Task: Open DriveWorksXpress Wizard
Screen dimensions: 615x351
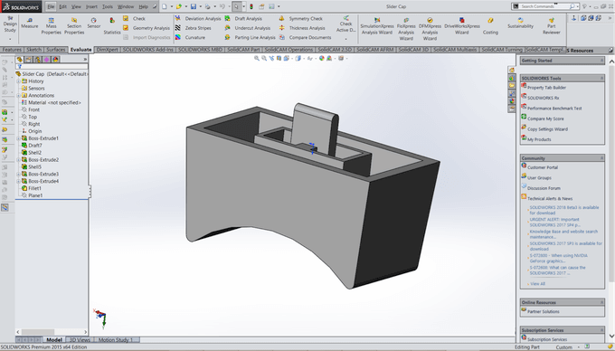Action: [x=461, y=26]
